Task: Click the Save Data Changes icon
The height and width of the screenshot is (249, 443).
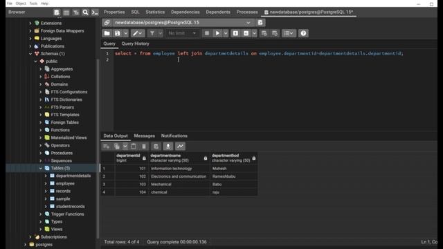Action: [156, 146]
